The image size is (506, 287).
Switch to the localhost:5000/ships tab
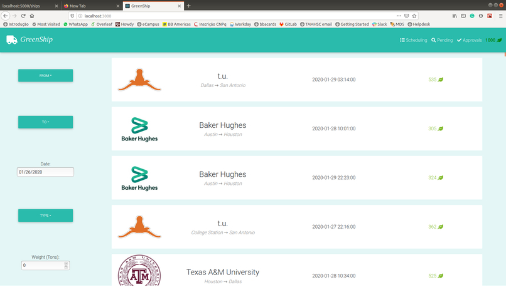click(30, 6)
